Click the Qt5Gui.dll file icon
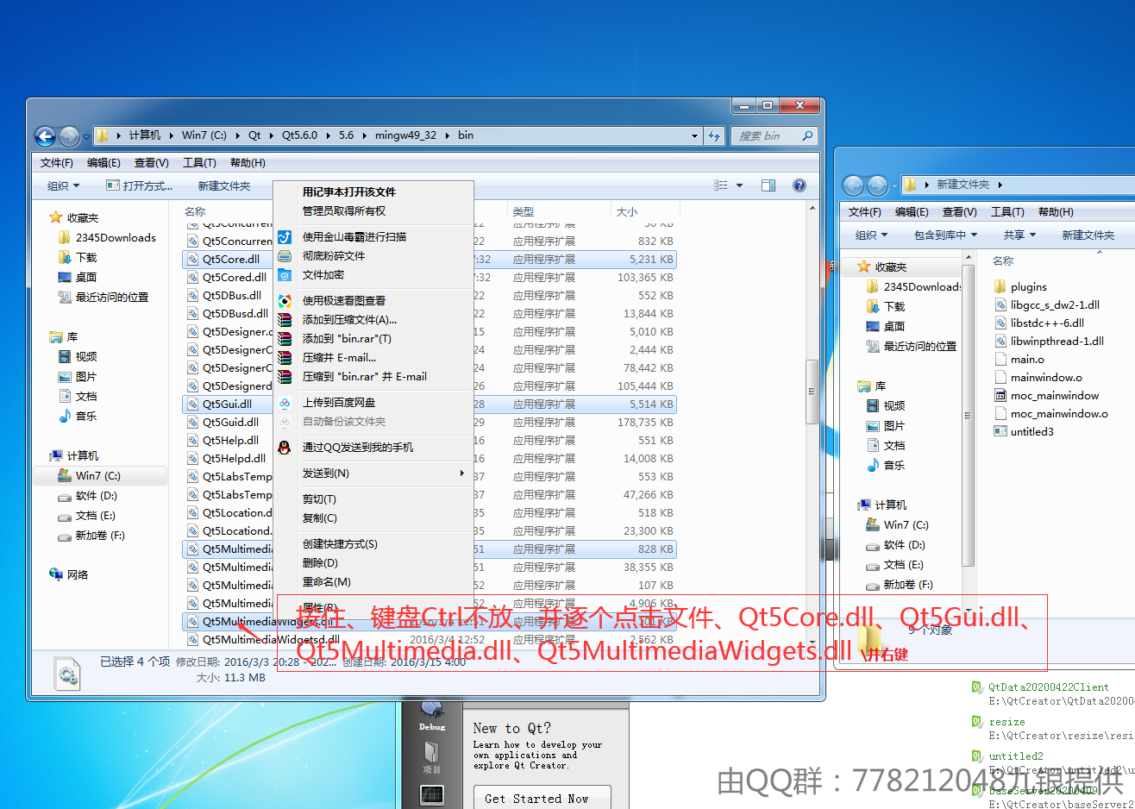 pos(193,404)
